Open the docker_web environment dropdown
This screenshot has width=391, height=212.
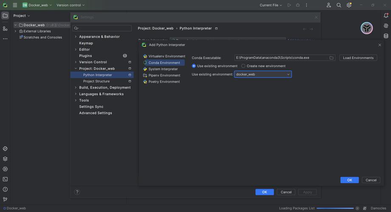(263, 74)
